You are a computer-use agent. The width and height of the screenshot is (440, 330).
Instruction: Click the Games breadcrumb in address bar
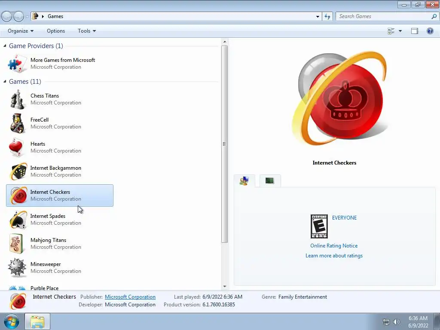pyautogui.click(x=55, y=16)
